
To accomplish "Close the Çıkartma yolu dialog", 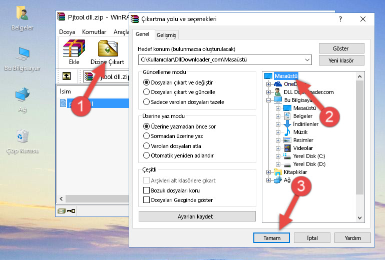I will coord(363,19).
